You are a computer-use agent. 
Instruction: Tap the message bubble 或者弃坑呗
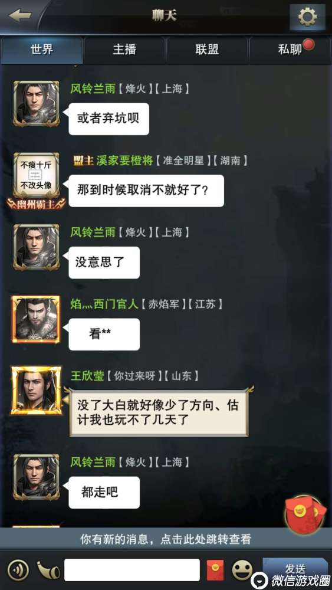pyautogui.click(x=109, y=119)
